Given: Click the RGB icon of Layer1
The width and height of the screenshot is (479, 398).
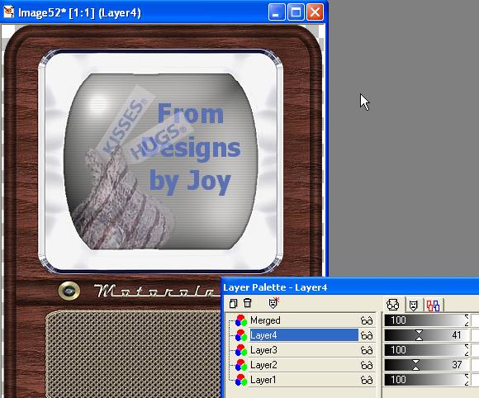Looking at the screenshot, I should point(240,380).
